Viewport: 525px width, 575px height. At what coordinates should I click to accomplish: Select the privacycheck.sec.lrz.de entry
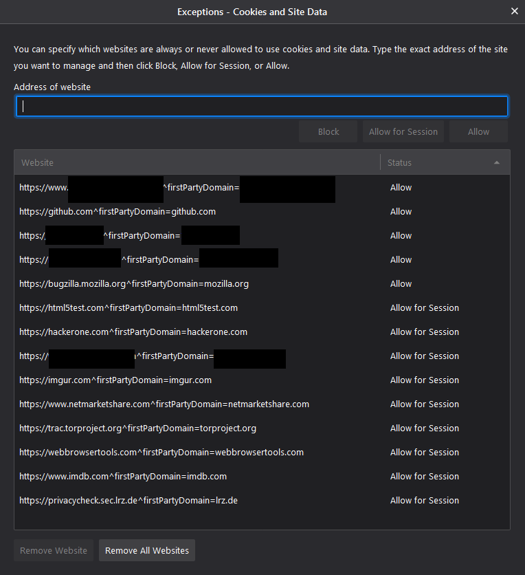(129, 500)
